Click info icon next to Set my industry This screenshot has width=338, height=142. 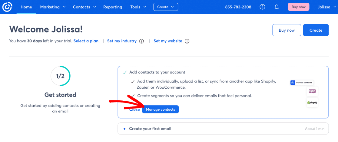[141, 41]
